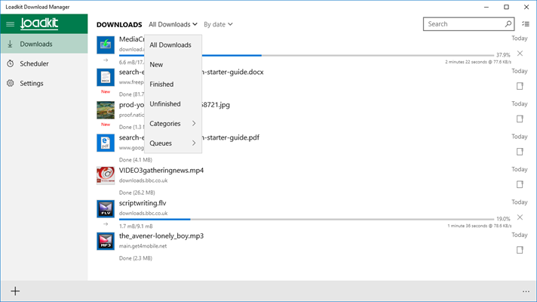Click the arrow under the FLV icon
The height and width of the screenshot is (302, 537).
coord(106,224)
